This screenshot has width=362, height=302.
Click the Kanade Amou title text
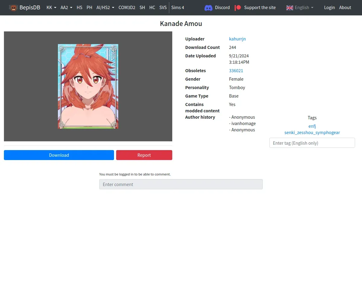pyautogui.click(x=181, y=24)
